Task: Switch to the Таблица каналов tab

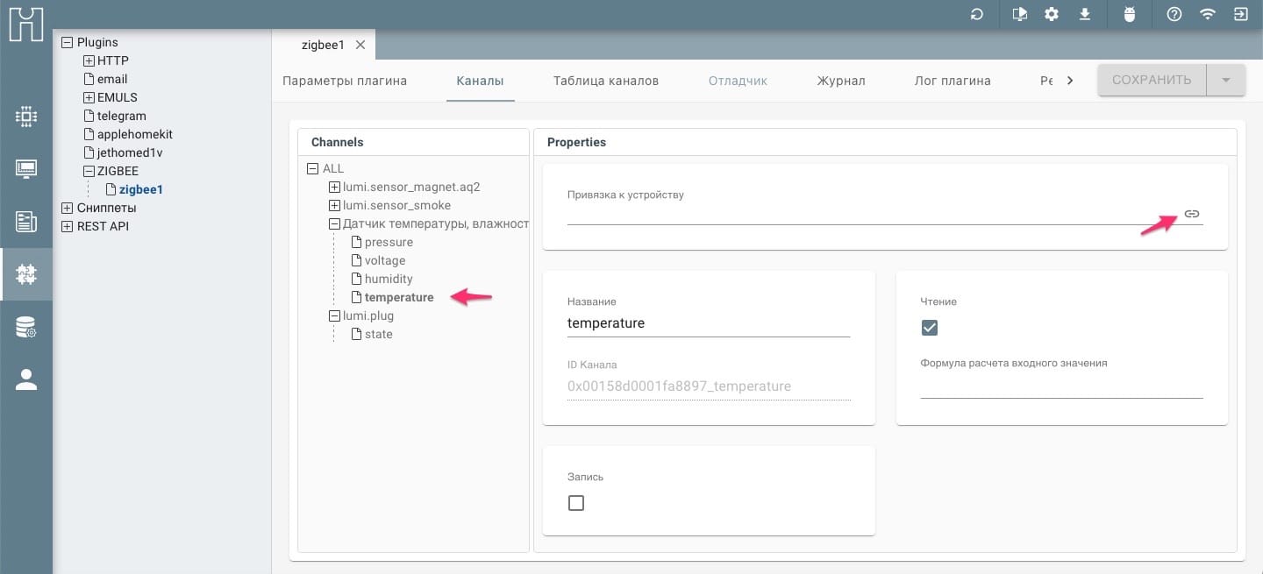Action: point(605,81)
